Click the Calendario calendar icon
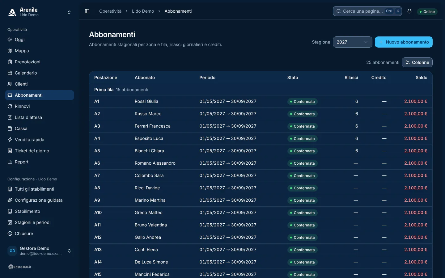 pyautogui.click(x=10, y=73)
